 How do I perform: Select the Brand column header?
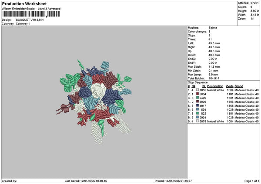239,86
